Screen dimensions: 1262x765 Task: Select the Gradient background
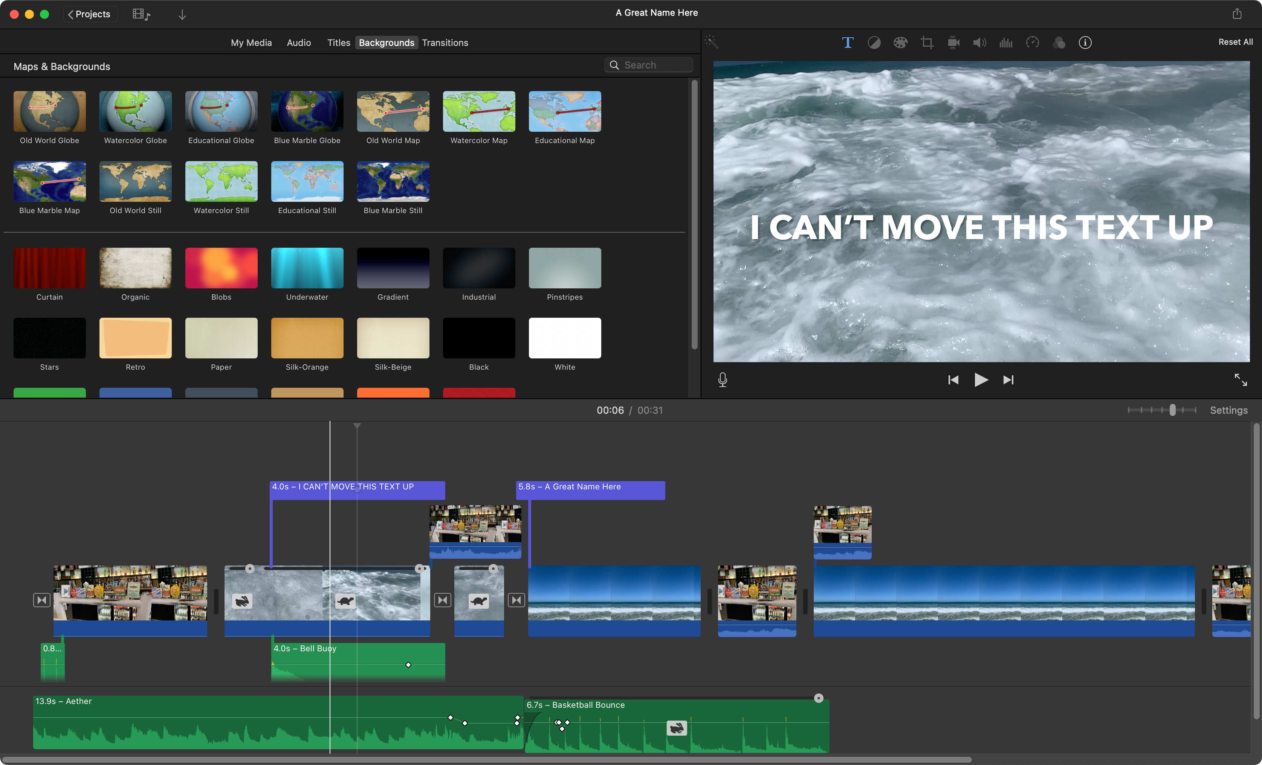393,268
